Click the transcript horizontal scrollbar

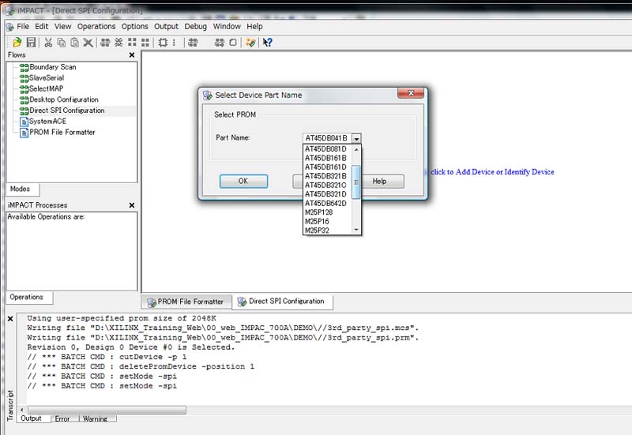coord(107,410)
